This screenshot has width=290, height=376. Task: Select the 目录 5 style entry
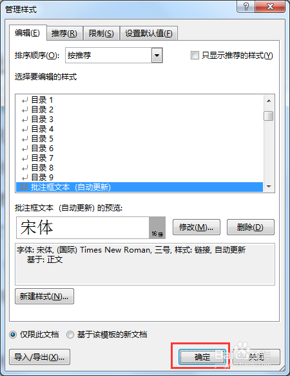point(139,139)
